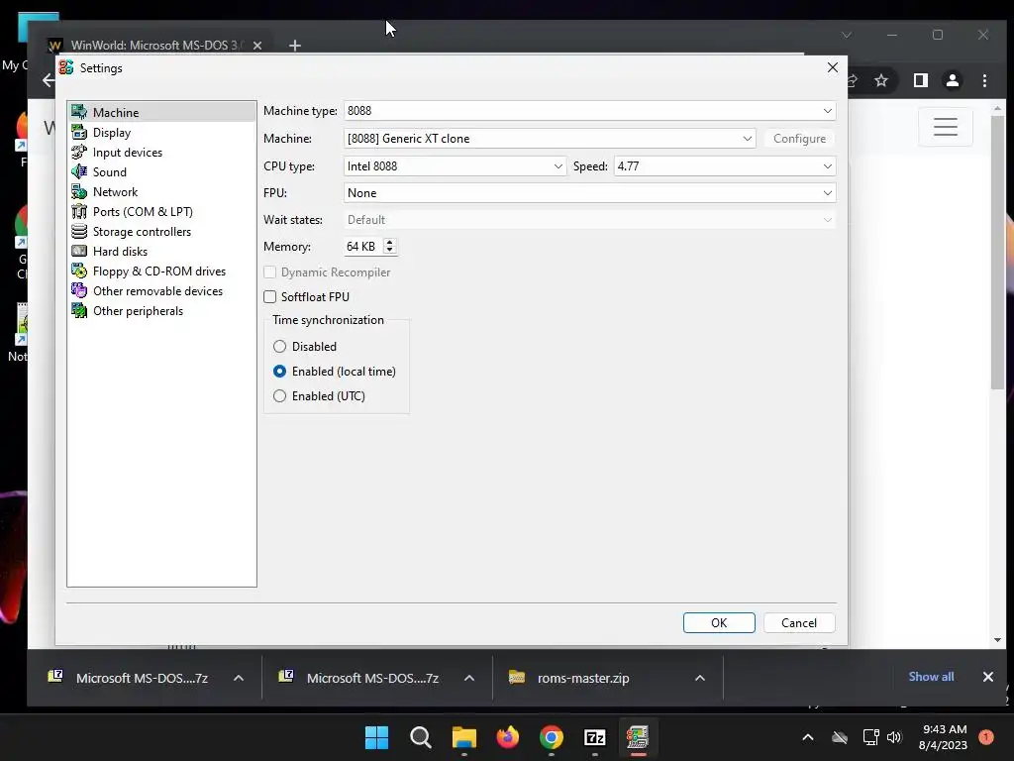Select Enabled (local time) radio button

tap(279, 372)
